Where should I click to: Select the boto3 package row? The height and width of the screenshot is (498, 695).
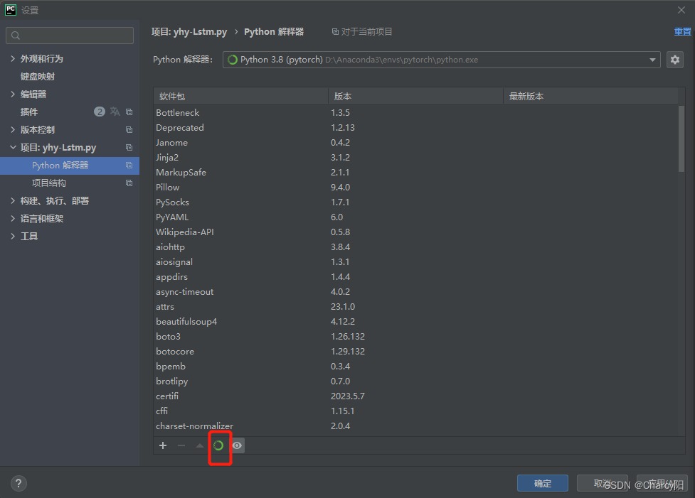[x=415, y=337]
